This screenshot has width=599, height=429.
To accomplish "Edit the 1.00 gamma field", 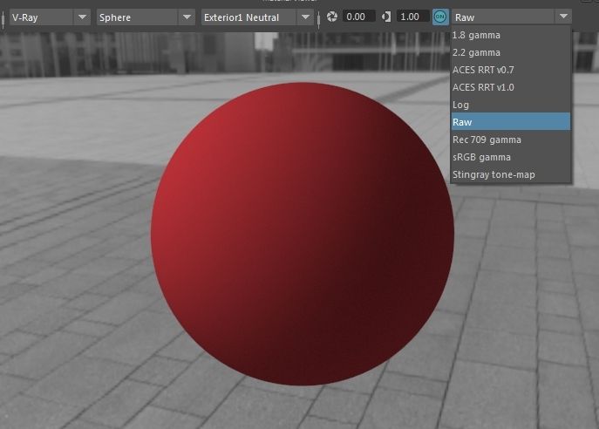I will click(x=412, y=17).
